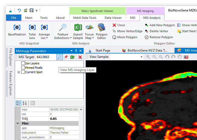Select the pan hand tool
The image size is (197, 140).
[180, 57]
